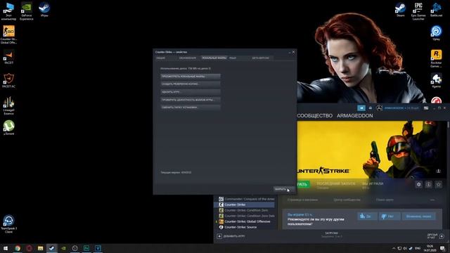Image resolution: width=450 pixels, height=253 pixels.
Task: Click the green Play button in Steam
Action: pyautogui.click(x=303, y=184)
